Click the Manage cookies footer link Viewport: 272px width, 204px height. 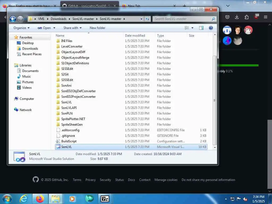[166, 180]
